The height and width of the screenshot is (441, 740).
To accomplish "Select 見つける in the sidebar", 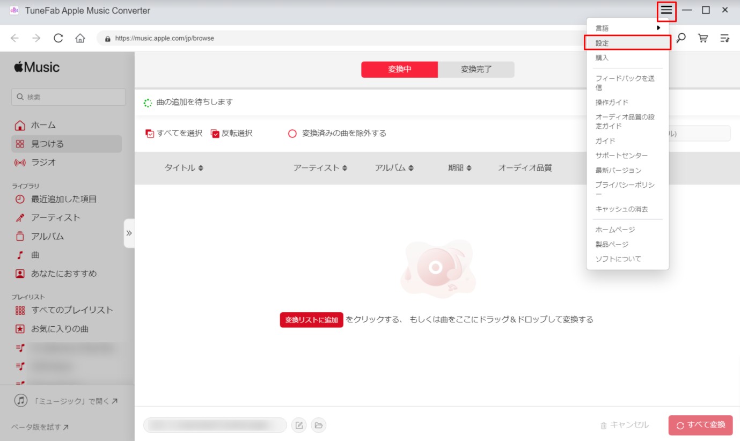I will (x=67, y=144).
